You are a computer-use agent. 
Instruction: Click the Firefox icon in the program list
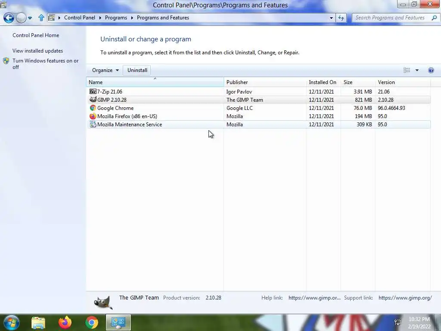coord(93,116)
